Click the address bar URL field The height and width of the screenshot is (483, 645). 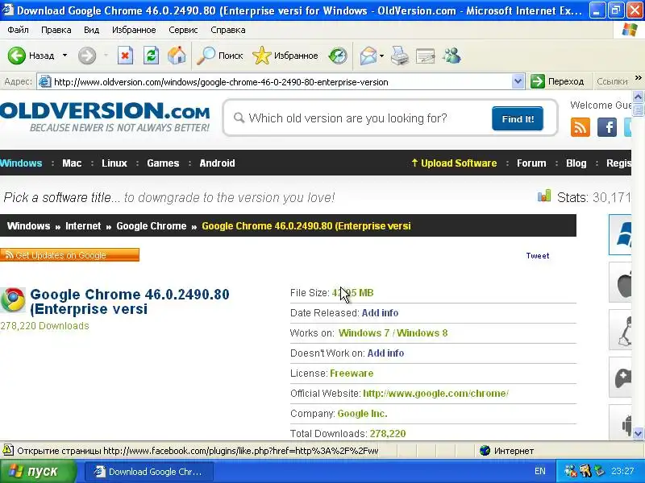pos(276,82)
